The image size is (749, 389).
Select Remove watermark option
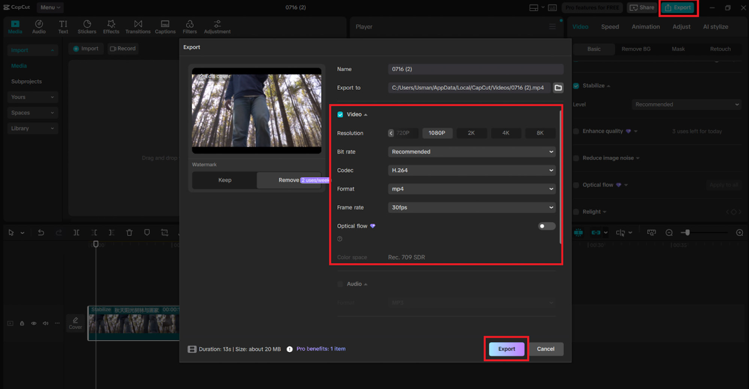[289, 180]
